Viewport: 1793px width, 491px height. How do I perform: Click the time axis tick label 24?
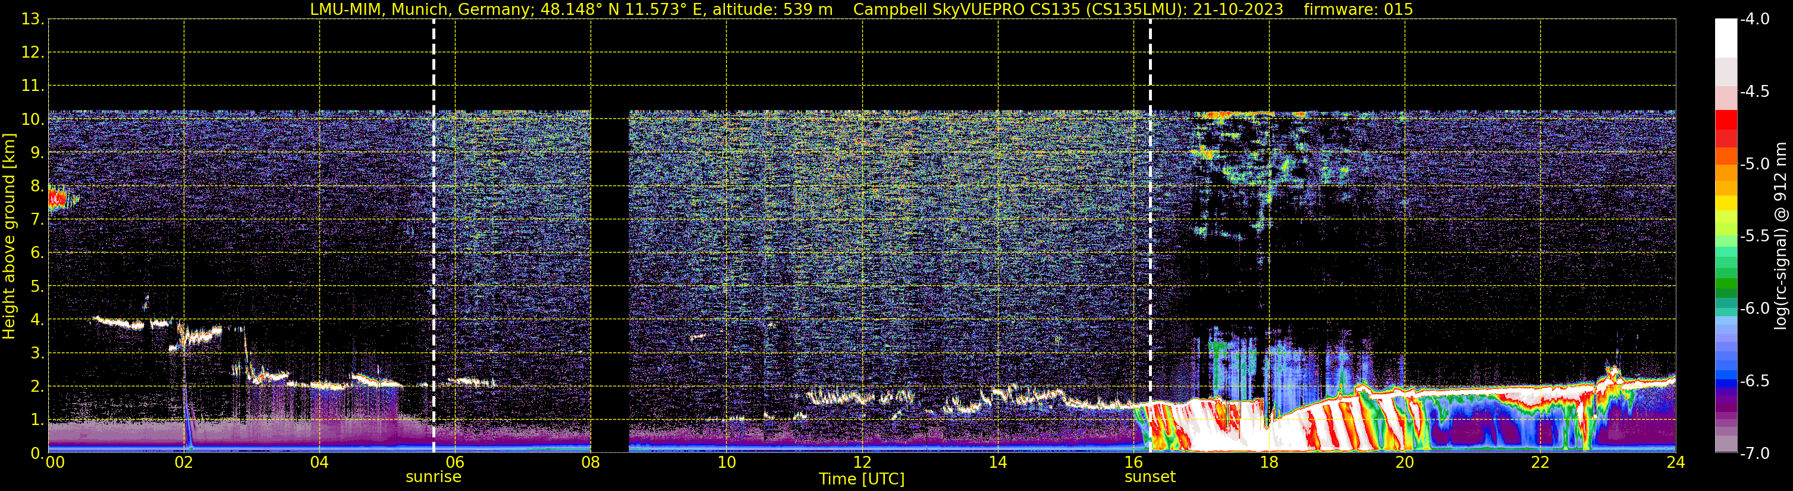point(1675,462)
